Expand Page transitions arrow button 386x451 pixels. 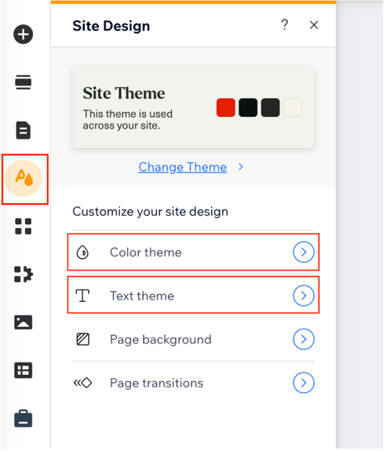(304, 384)
